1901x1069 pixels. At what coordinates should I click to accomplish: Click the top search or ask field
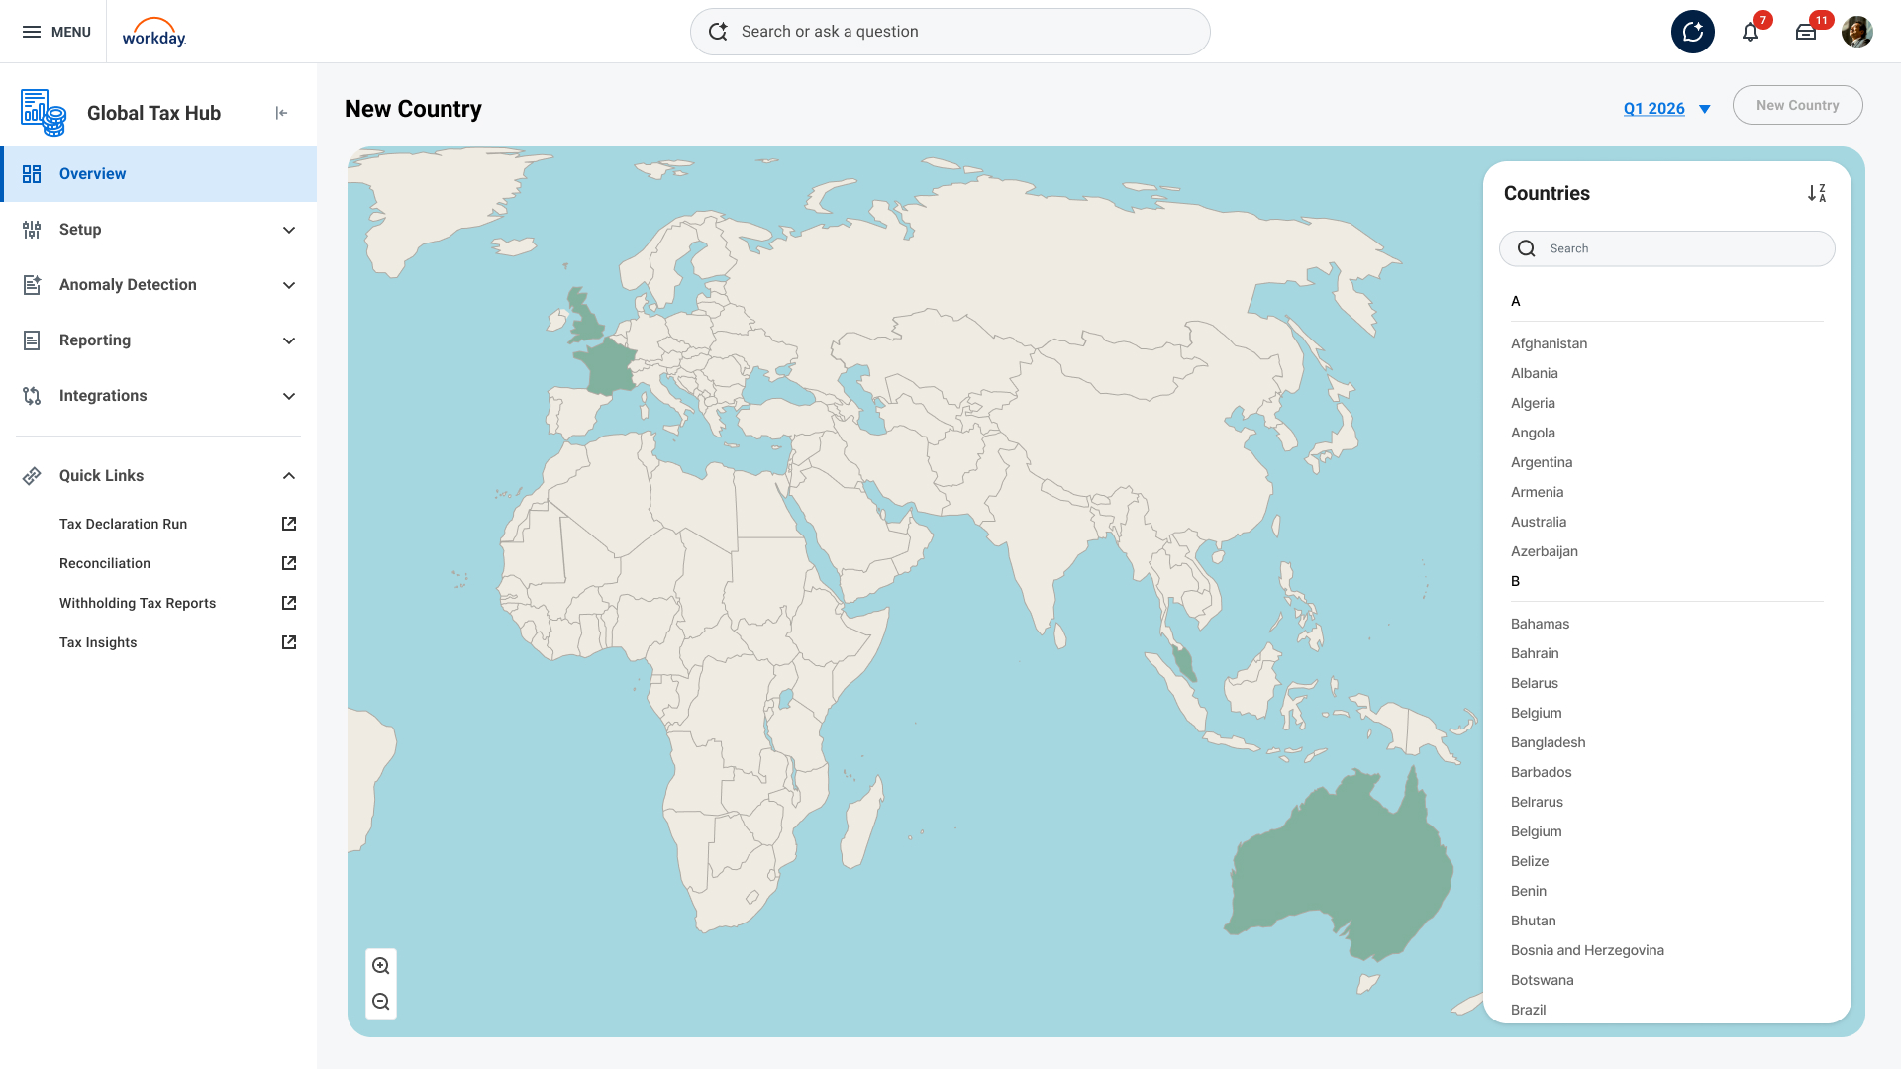click(950, 32)
